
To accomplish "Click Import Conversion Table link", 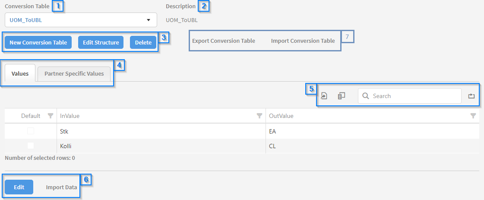I will point(303,41).
